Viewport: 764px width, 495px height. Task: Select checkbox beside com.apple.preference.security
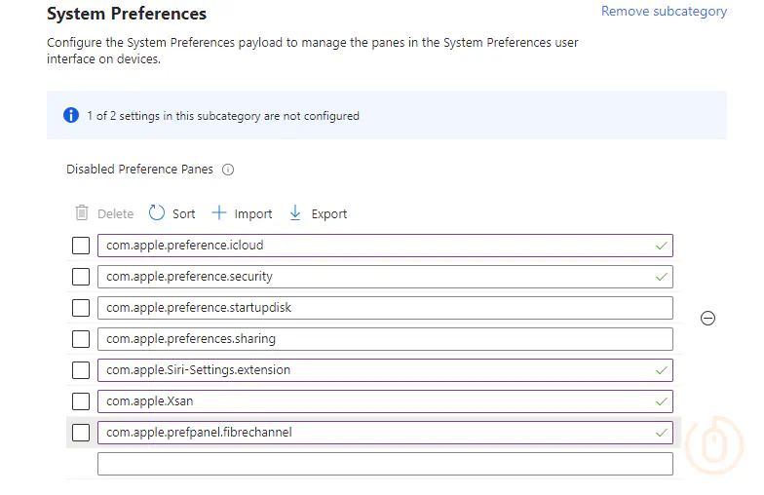coord(81,277)
